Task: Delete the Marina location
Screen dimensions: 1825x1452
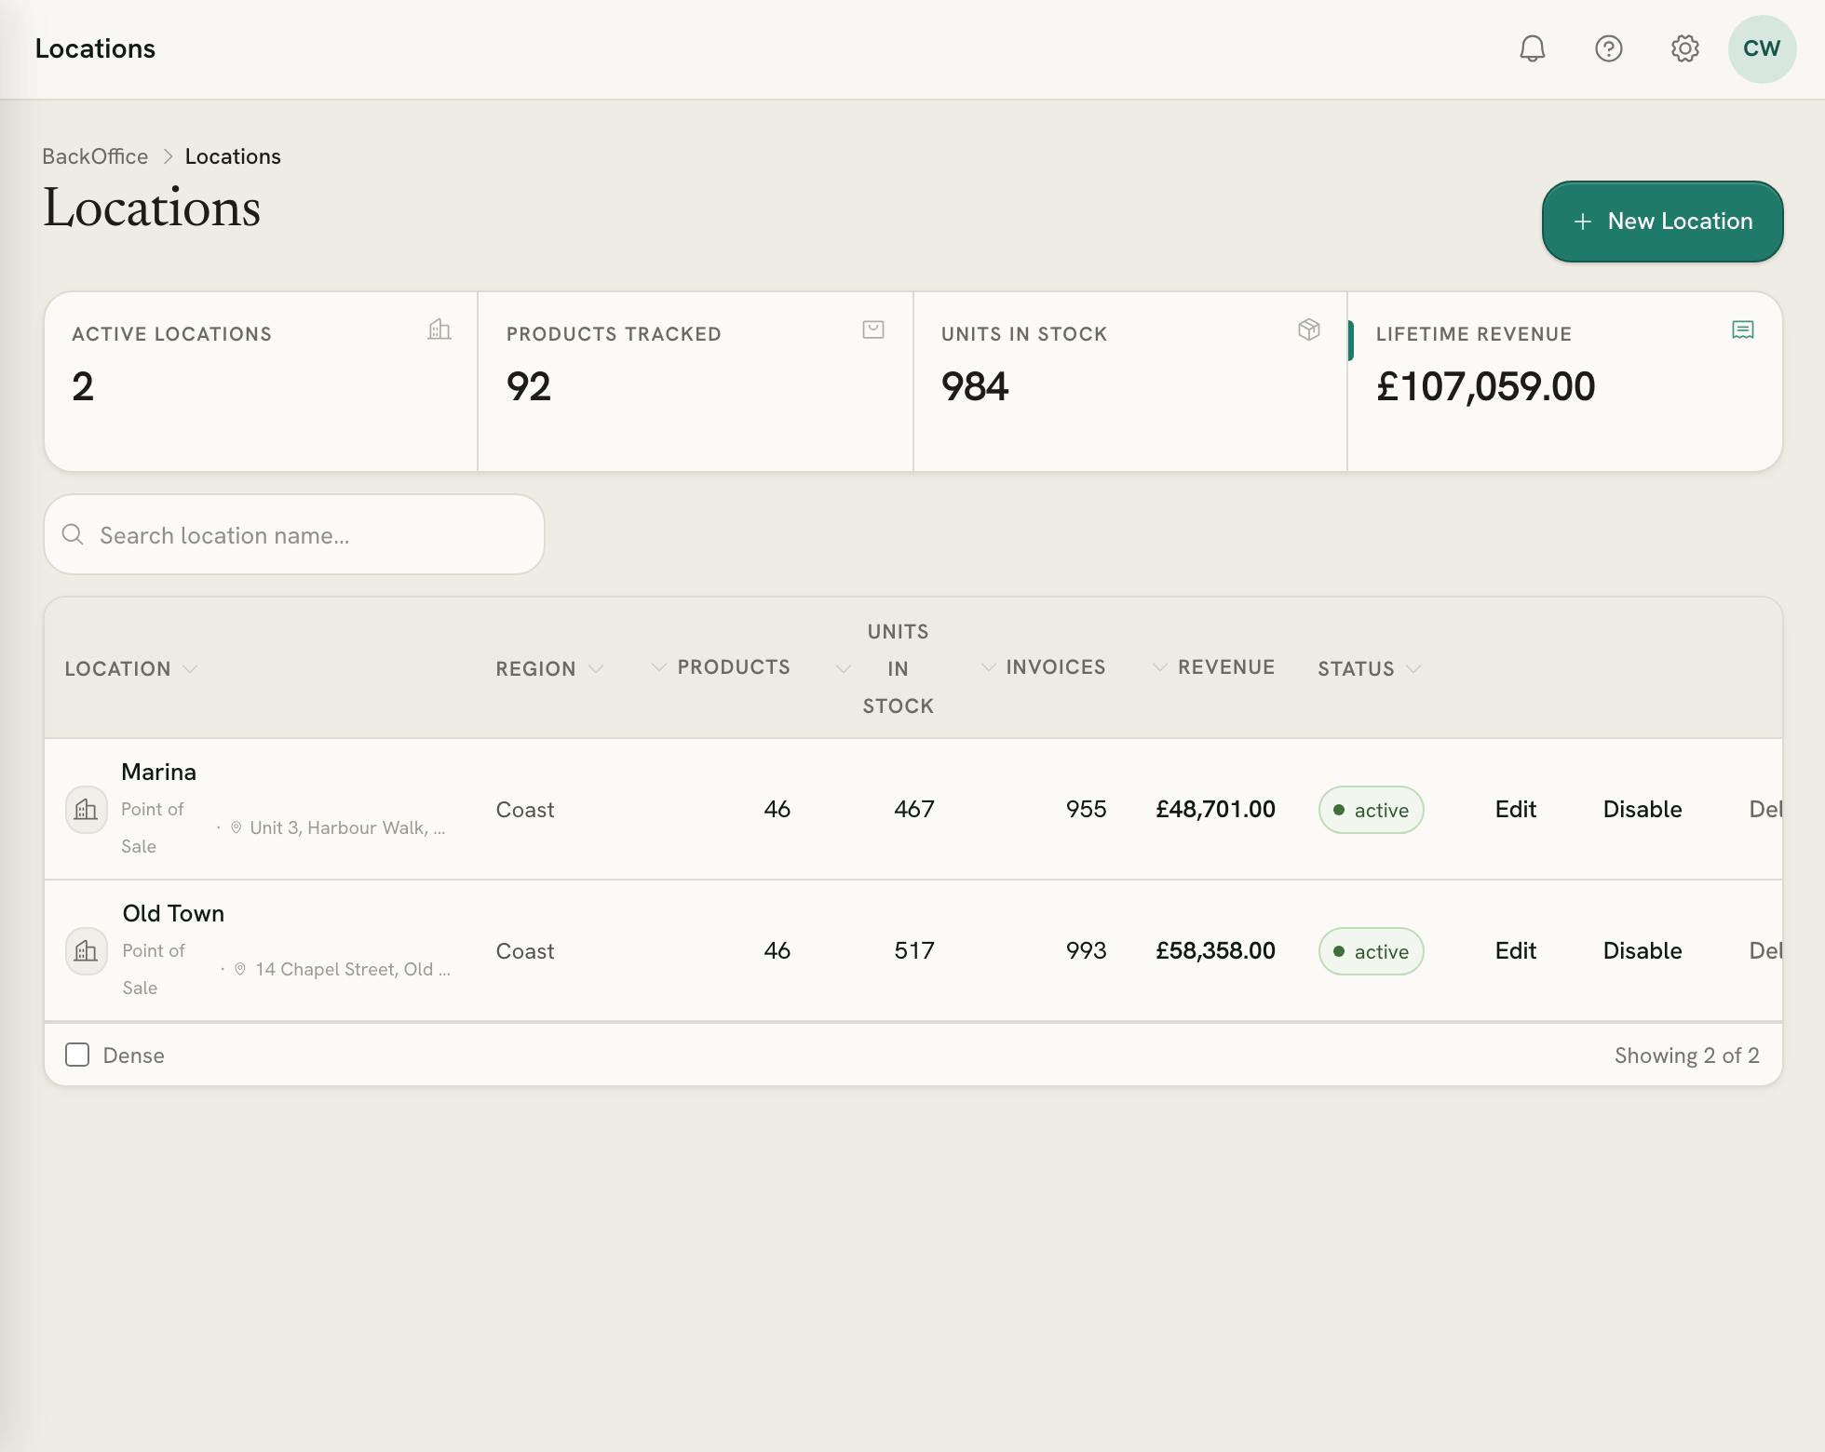Action: pos(1765,809)
